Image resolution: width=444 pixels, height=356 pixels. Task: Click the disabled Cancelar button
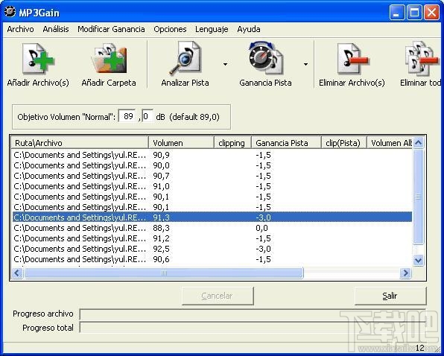click(x=218, y=296)
